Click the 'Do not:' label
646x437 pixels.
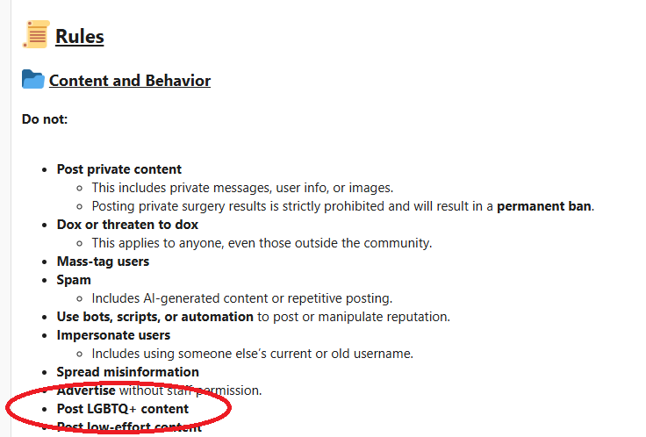click(x=45, y=119)
